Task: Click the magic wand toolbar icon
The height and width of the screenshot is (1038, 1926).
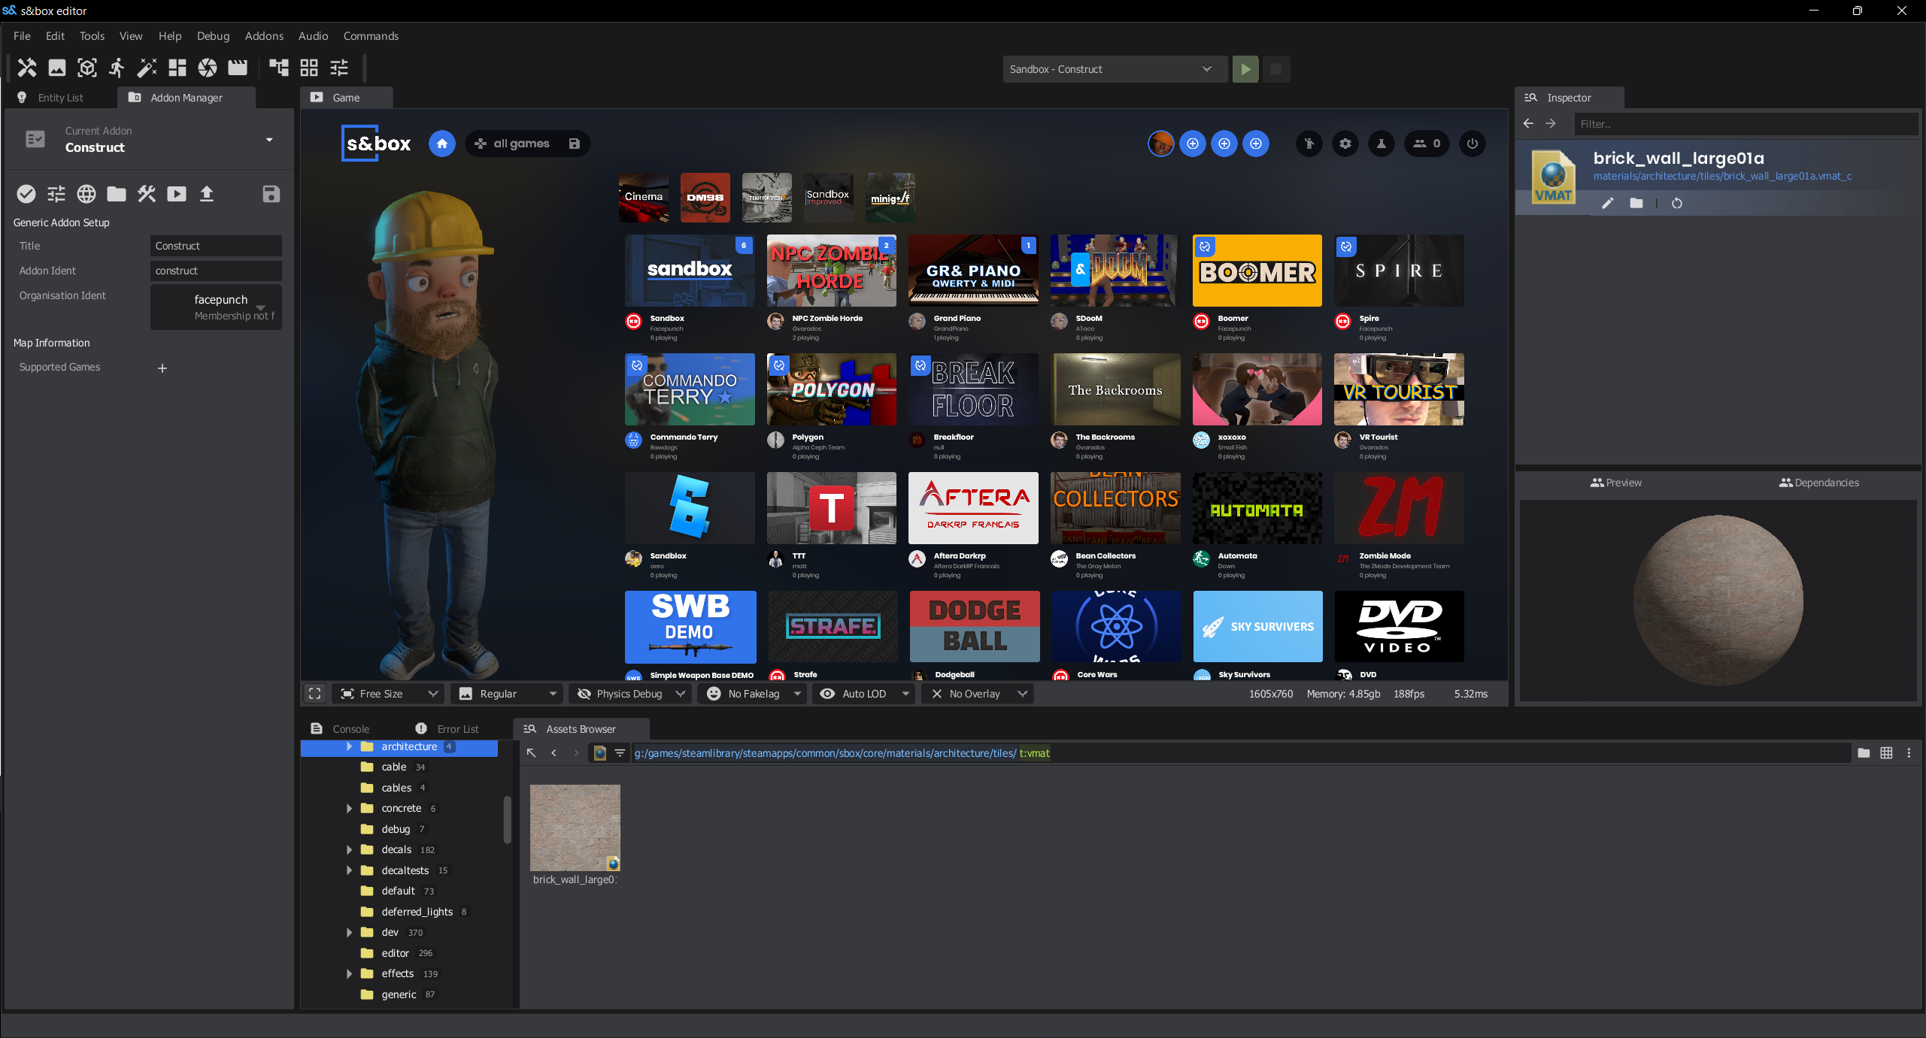Action: (x=147, y=68)
